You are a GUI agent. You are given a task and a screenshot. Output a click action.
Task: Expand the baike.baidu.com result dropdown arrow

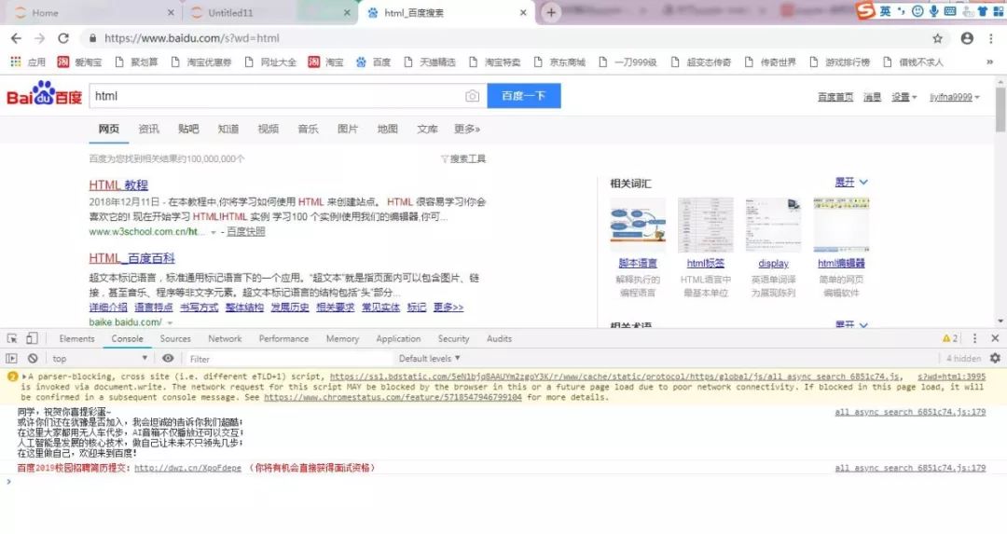(x=170, y=322)
